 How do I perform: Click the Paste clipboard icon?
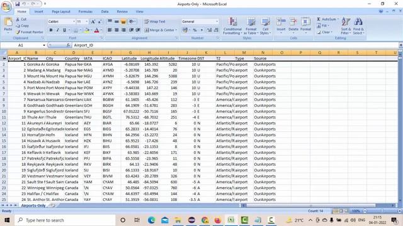coord(8,22)
